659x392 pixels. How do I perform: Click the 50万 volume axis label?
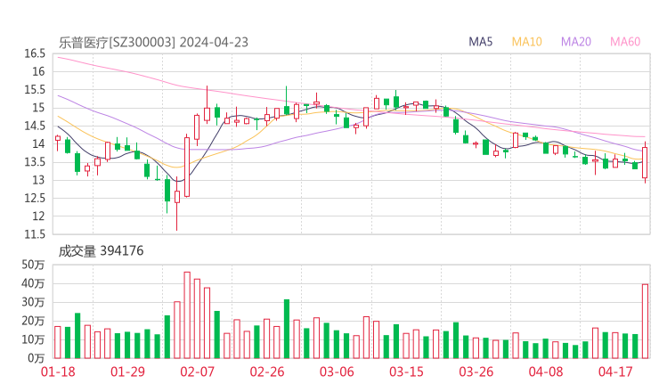coord(33,265)
